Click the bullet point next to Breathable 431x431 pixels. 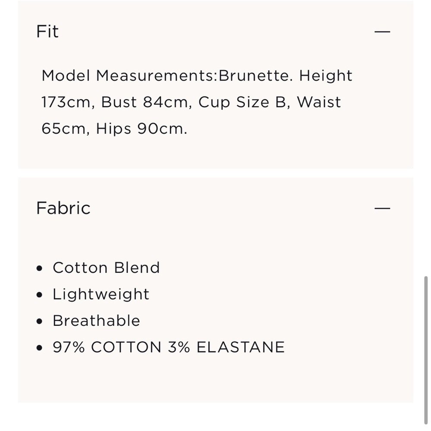pos(39,321)
